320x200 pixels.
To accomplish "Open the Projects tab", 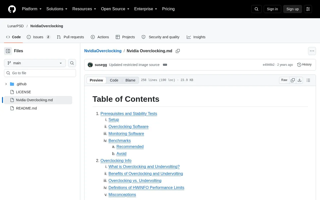I will (125, 37).
